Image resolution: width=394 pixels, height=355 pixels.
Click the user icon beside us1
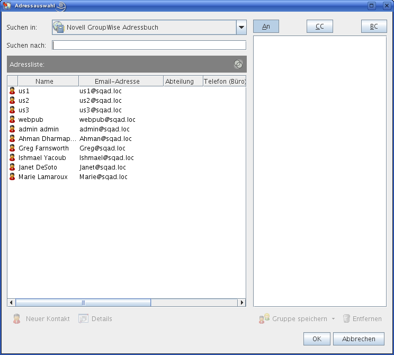[x=12, y=91]
